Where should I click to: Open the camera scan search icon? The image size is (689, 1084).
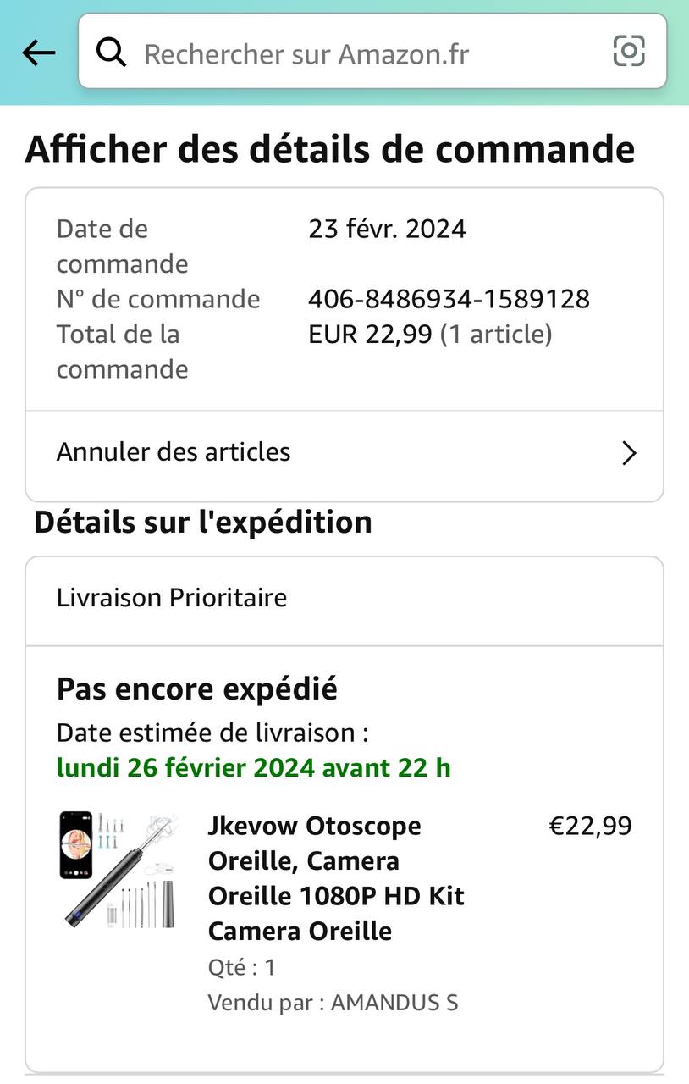628,52
